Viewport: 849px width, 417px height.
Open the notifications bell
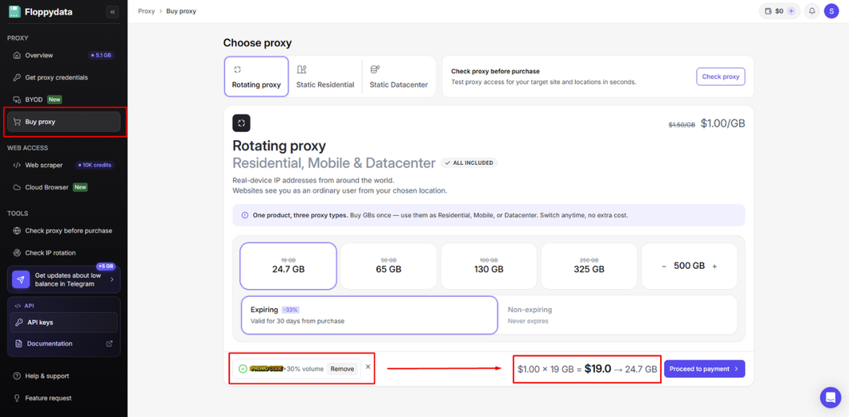tap(811, 11)
